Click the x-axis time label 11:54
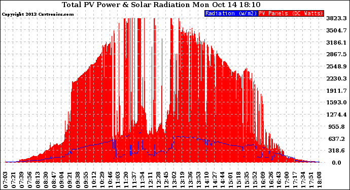350x190 pixels. point(142,180)
